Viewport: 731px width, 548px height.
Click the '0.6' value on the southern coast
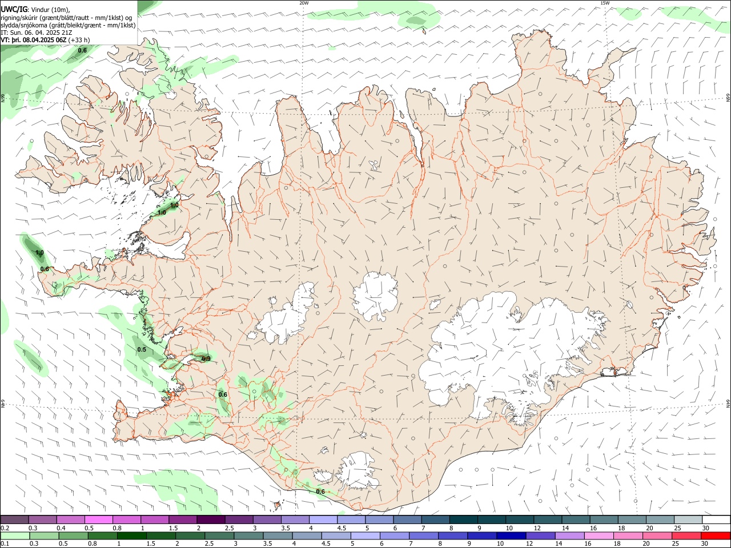pyautogui.click(x=320, y=491)
